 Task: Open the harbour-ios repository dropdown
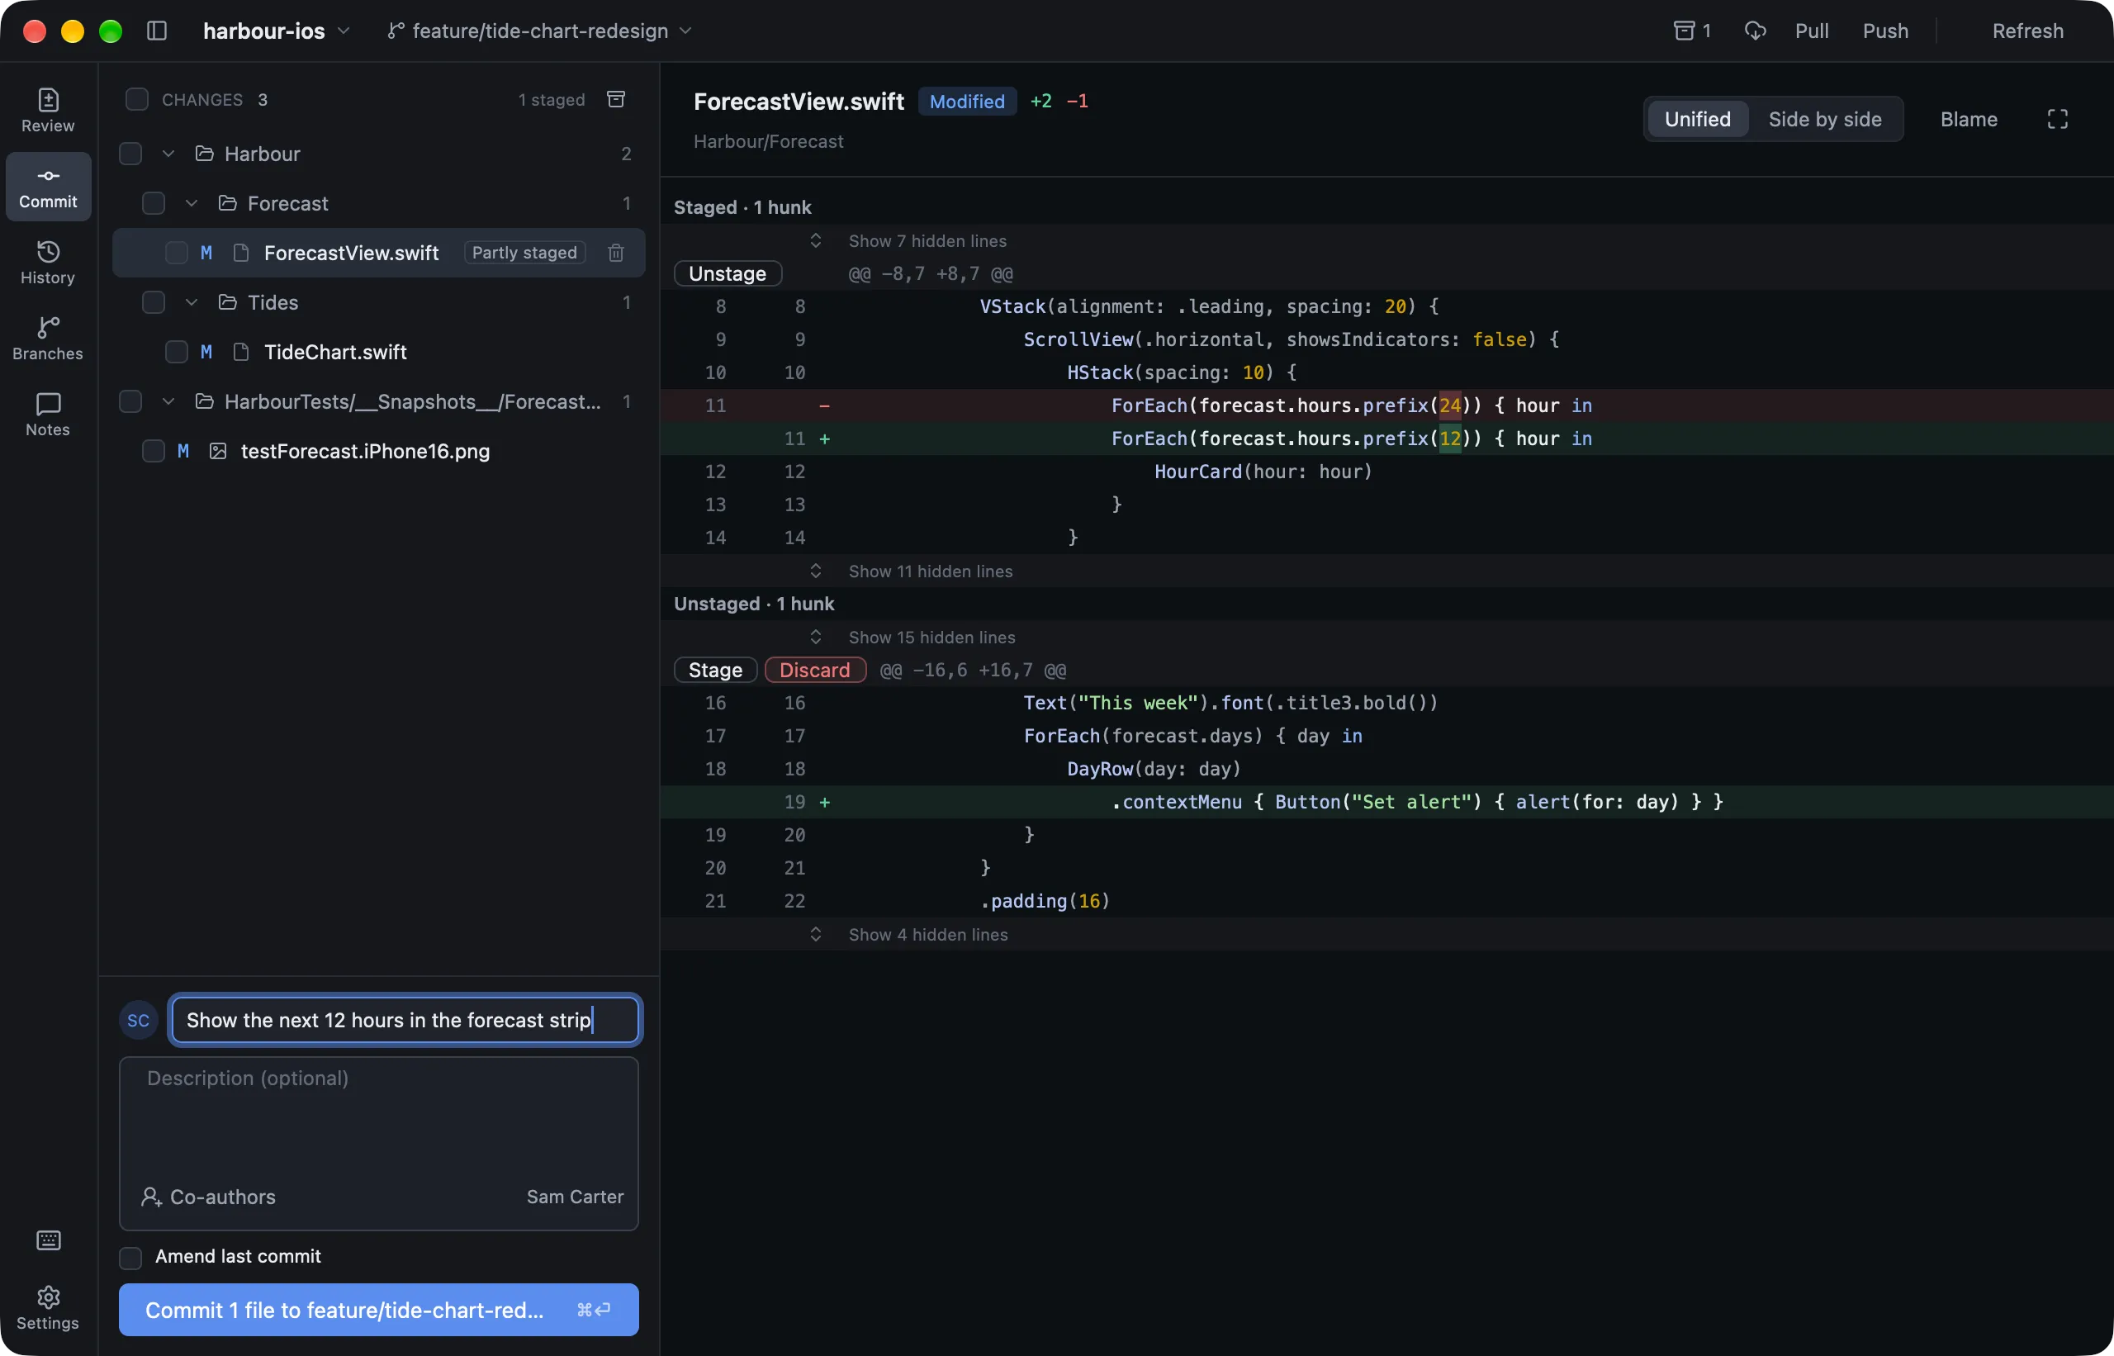click(x=277, y=31)
